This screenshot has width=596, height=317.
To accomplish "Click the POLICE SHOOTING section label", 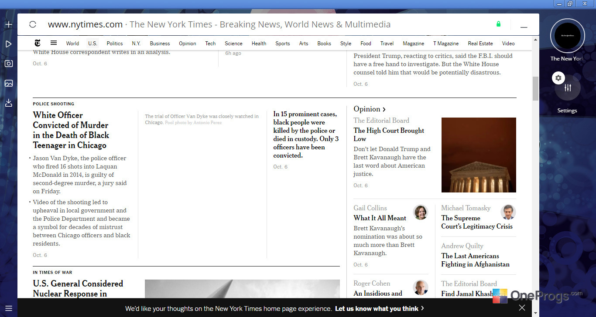I will coord(54,104).
